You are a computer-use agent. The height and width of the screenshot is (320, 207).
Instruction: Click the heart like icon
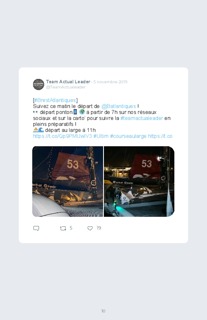click(x=90, y=228)
